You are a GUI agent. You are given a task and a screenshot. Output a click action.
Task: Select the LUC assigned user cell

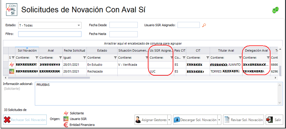161,72
